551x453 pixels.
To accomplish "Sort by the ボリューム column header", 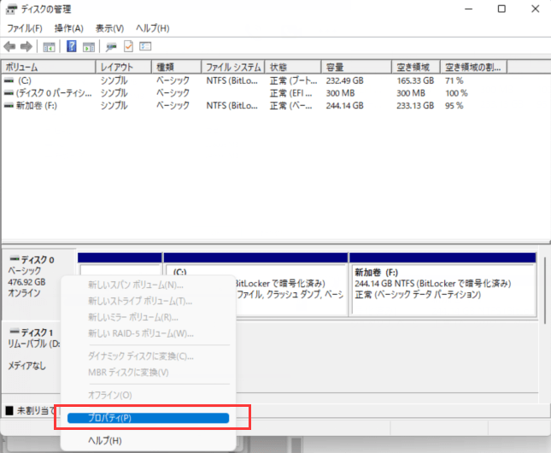I will (x=49, y=67).
